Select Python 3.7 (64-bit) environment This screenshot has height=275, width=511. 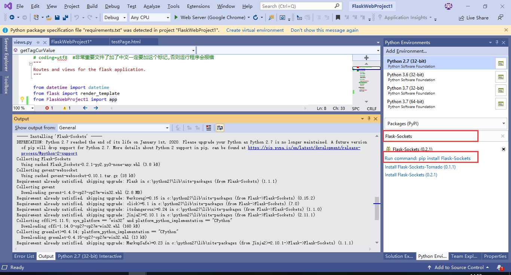439,104
